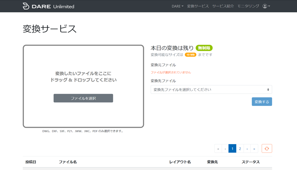Go to previous page using arrow icon

tap(225, 148)
